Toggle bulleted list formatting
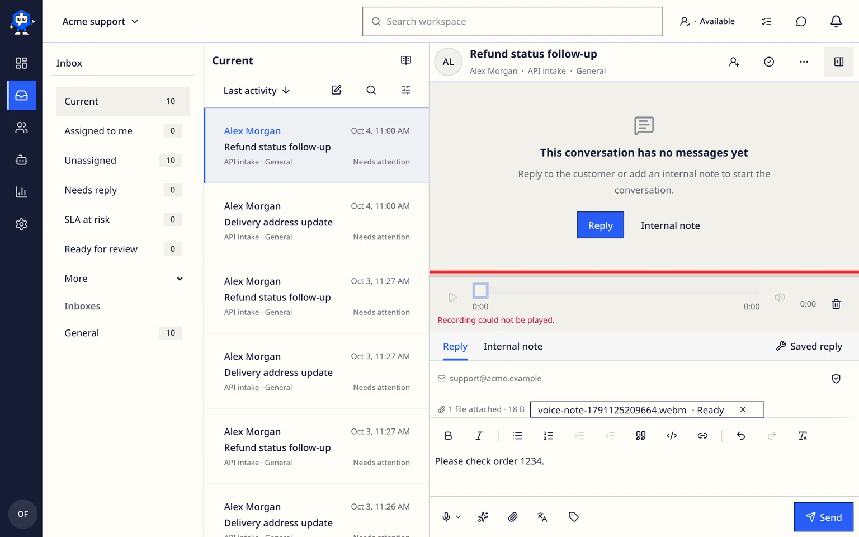This screenshot has height=537, width=859. coord(517,436)
